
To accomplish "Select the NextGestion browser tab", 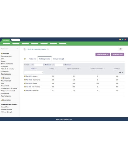I will (x=6, y=40).
